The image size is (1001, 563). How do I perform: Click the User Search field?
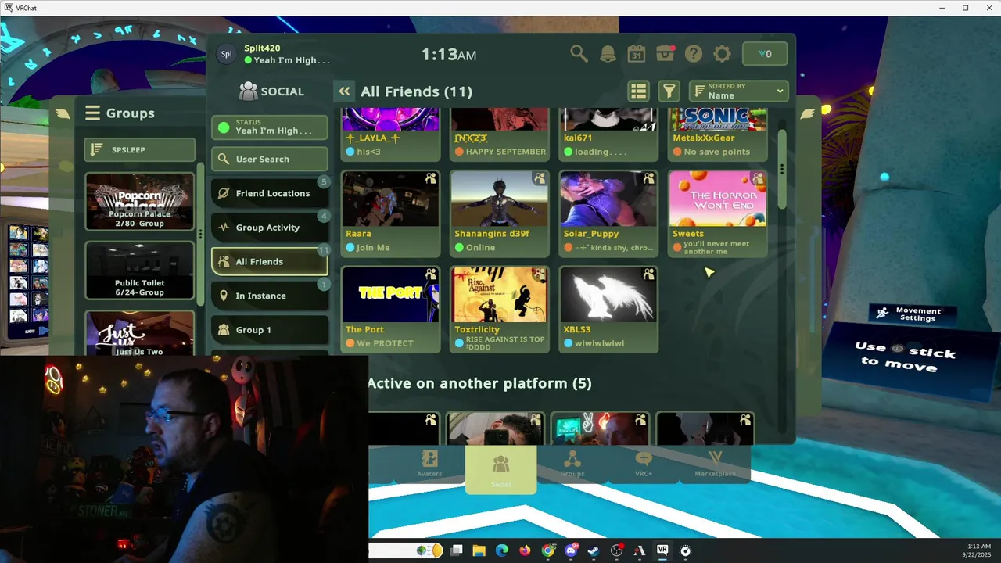tap(270, 159)
